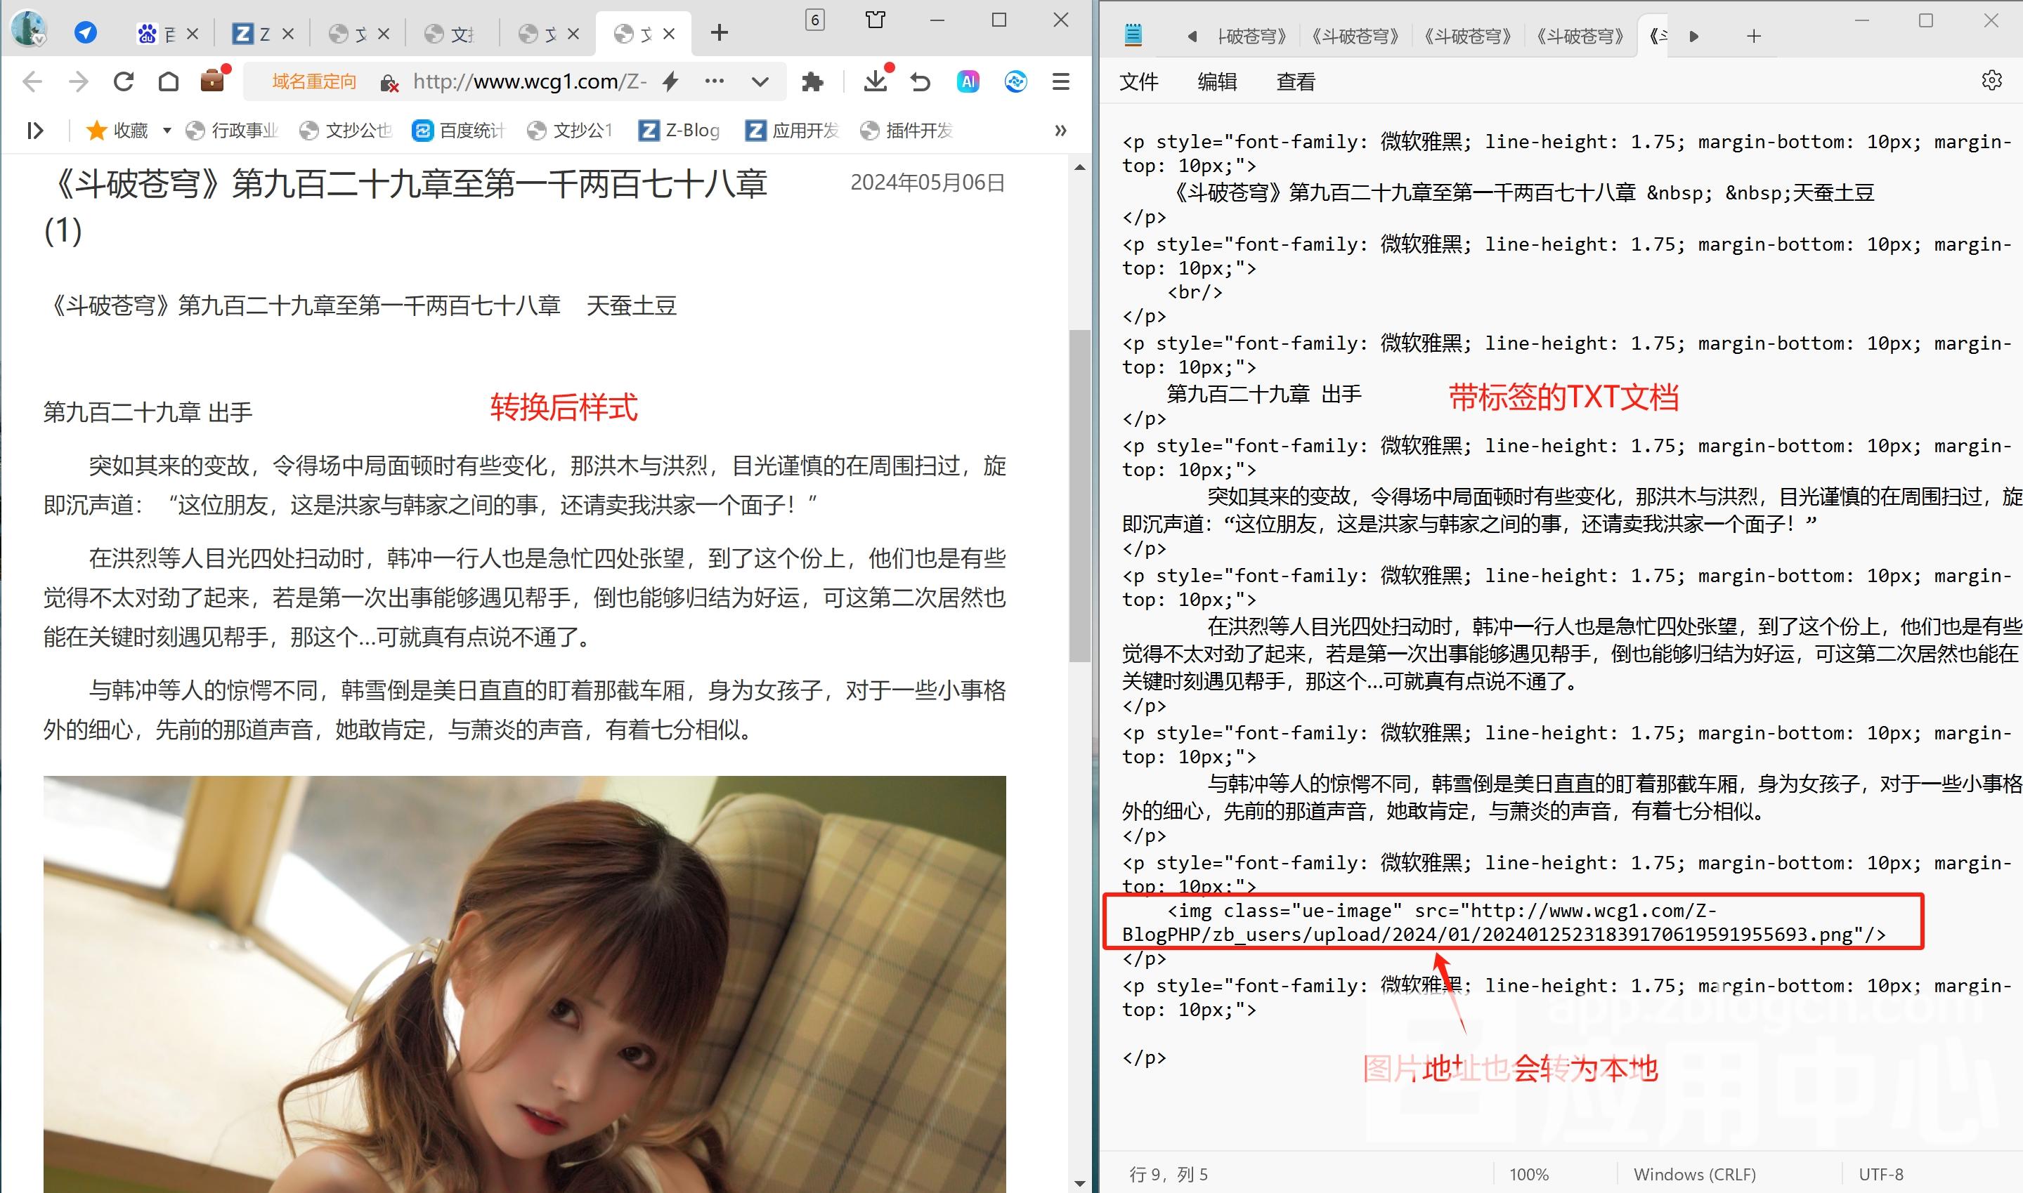
Task: Click the browser profile avatar icon
Action: [29, 29]
